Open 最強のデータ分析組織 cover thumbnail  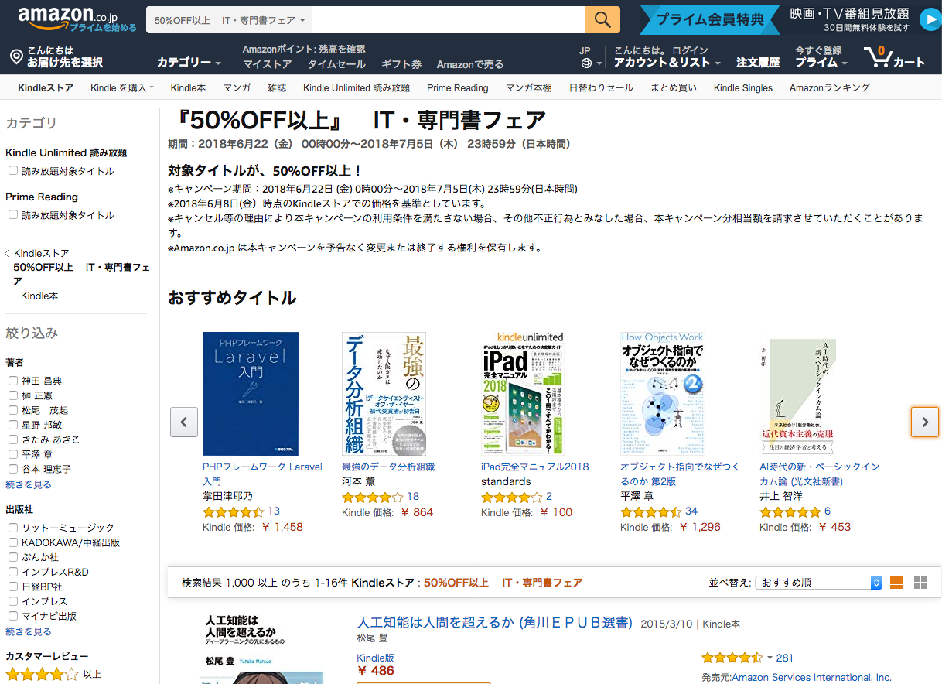pos(384,394)
